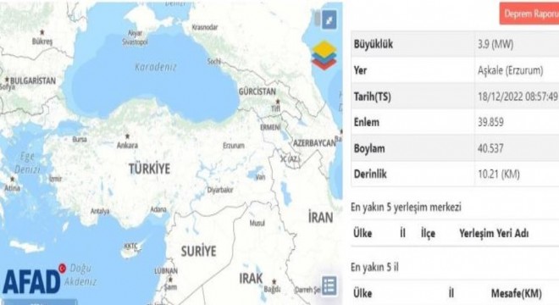Click the AZERBAYCAN label on the map
This screenshot has width=559, height=305.
(x=314, y=143)
